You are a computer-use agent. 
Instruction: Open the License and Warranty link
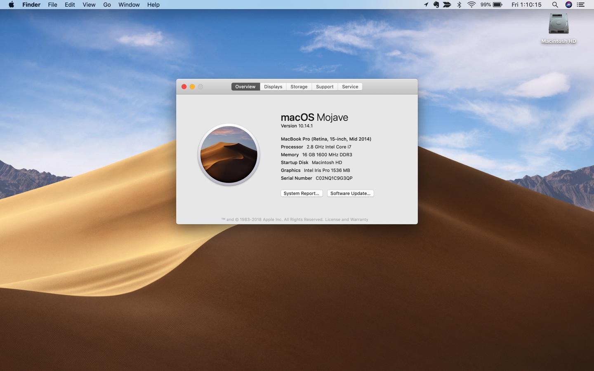click(x=346, y=219)
